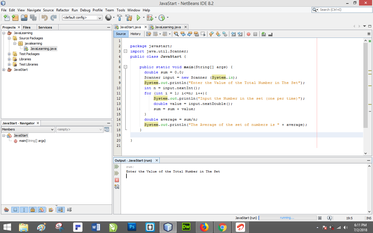The image size is (373, 233).
Task: Click the Open Project toolbar icon
Action: (x=24, y=18)
